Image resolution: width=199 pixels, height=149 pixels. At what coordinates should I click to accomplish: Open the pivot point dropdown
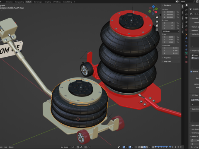73,147
